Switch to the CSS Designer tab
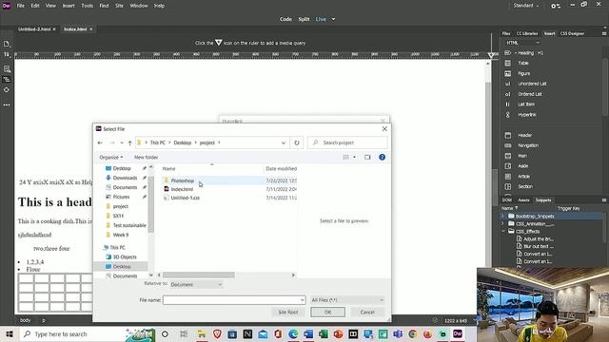 572,34
